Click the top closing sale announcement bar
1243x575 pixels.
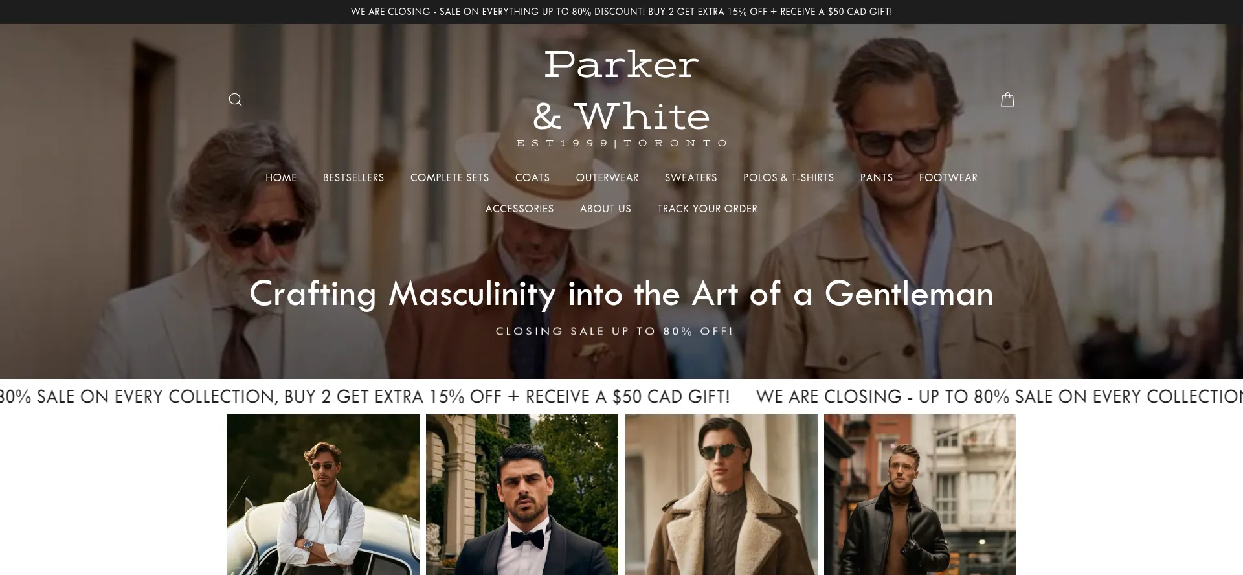(621, 12)
